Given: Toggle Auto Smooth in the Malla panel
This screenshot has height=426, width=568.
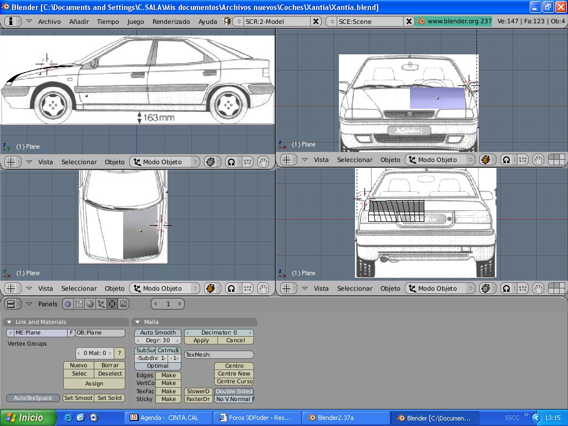Looking at the screenshot, I should click(x=158, y=333).
